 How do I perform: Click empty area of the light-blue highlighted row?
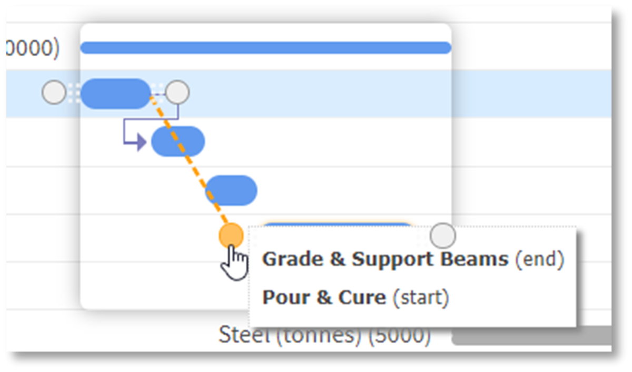(x=527, y=94)
